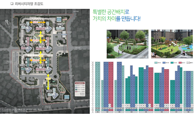Click the 48M vertical distance label
Image resolution: width=194 pixels, height=114 pixels.
(41, 36)
